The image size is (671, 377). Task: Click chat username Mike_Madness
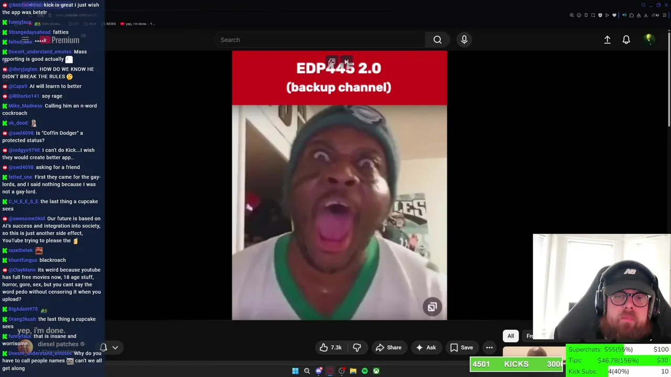[26, 106]
